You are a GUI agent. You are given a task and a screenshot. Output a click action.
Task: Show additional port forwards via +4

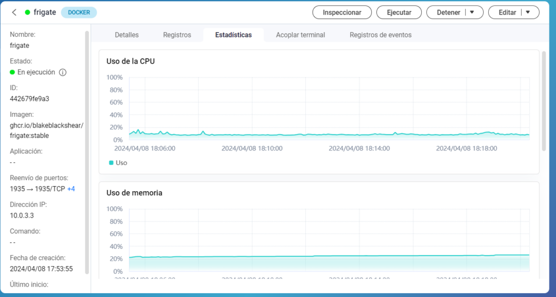71,188
